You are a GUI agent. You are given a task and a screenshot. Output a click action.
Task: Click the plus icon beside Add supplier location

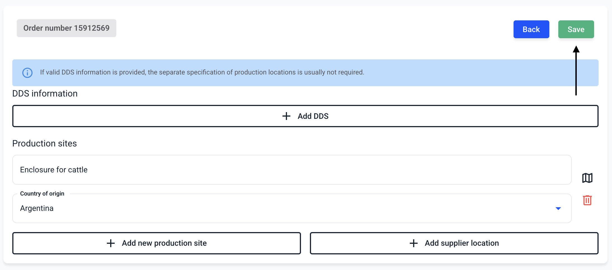[x=414, y=243]
